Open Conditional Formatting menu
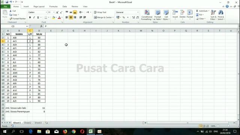This screenshot has width=240, height=135. point(147,15)
